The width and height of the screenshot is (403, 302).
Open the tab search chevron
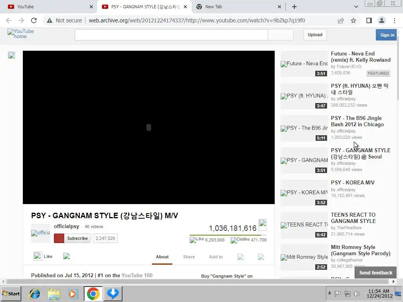click(x=356, y=7)
